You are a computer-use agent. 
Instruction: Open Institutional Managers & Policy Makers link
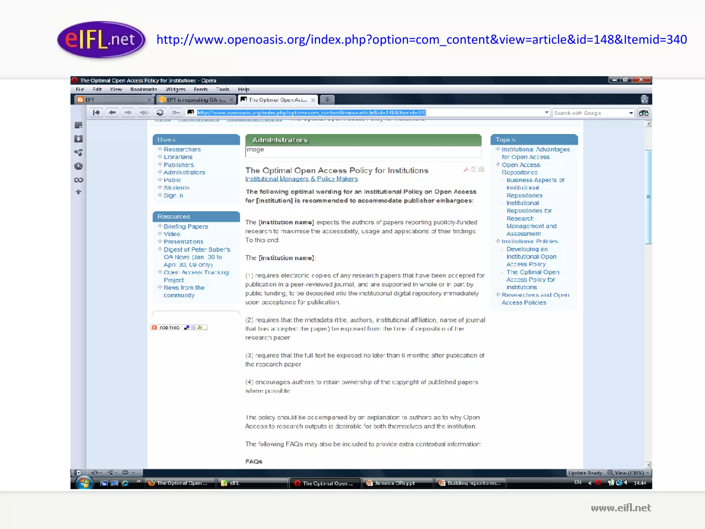click(x=302, y=179)
